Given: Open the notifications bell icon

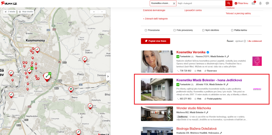Looking at the screenshot, I should pyautogui.click(x=260, y=3).
